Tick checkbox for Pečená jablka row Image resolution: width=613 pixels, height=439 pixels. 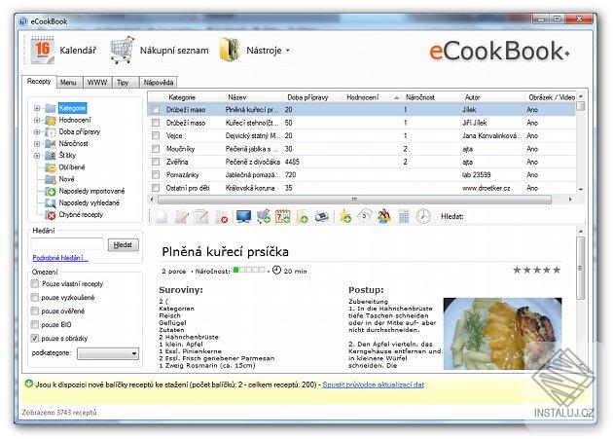[x=156, y=149]
